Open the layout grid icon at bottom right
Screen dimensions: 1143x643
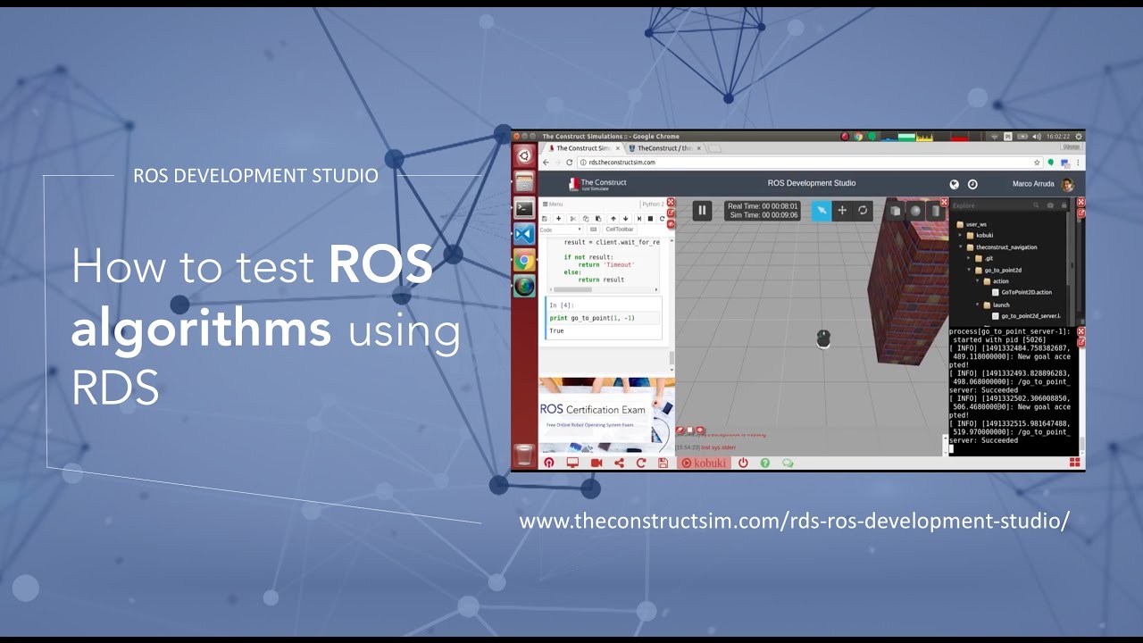point(1074,462)
